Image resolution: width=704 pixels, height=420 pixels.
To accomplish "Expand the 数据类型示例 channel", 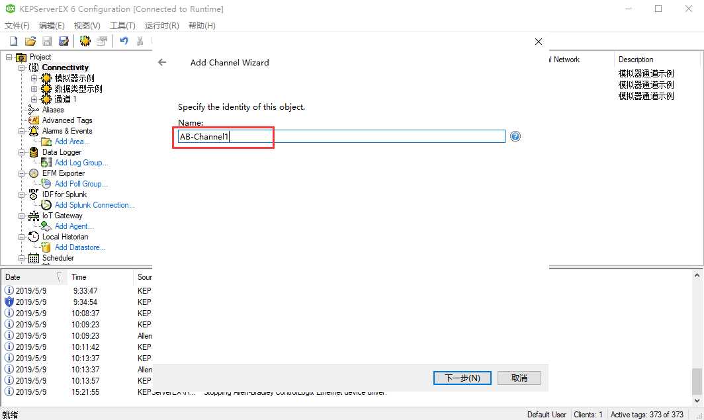I will tap(34, 89).
